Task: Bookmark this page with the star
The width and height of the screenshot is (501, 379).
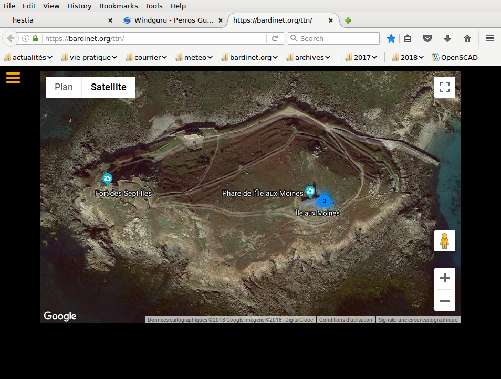Action: (x=391, y=38)
